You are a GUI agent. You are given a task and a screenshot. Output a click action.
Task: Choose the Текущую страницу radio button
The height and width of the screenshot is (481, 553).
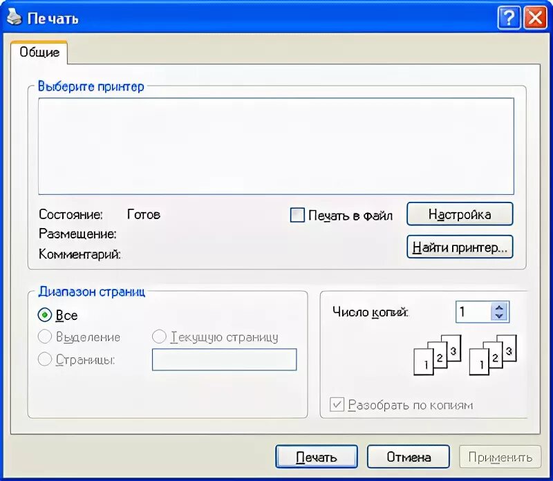pyautogui.click(x=159, y=337)
